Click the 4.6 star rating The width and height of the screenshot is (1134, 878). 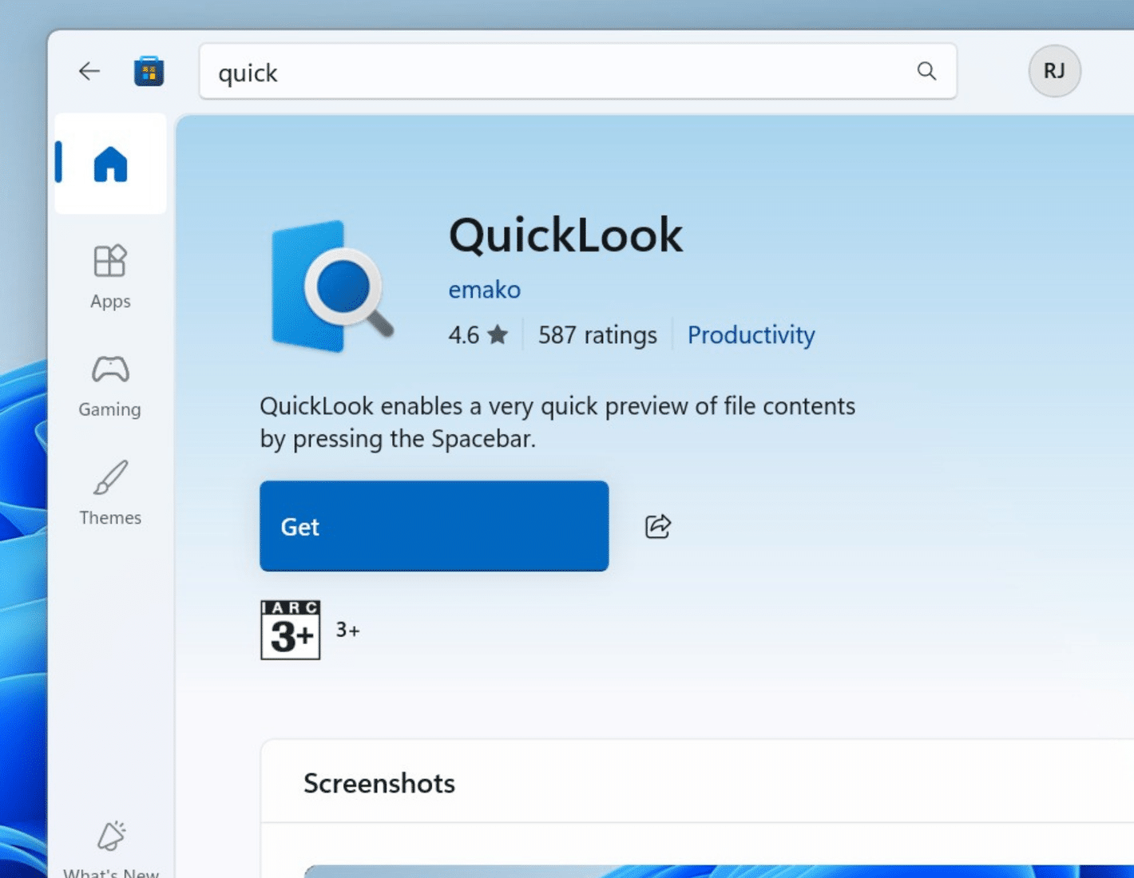point(478,334)
